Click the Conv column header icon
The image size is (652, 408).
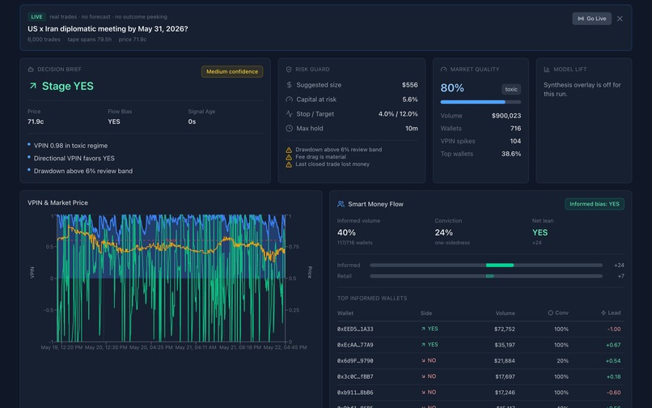pos(550,312)
